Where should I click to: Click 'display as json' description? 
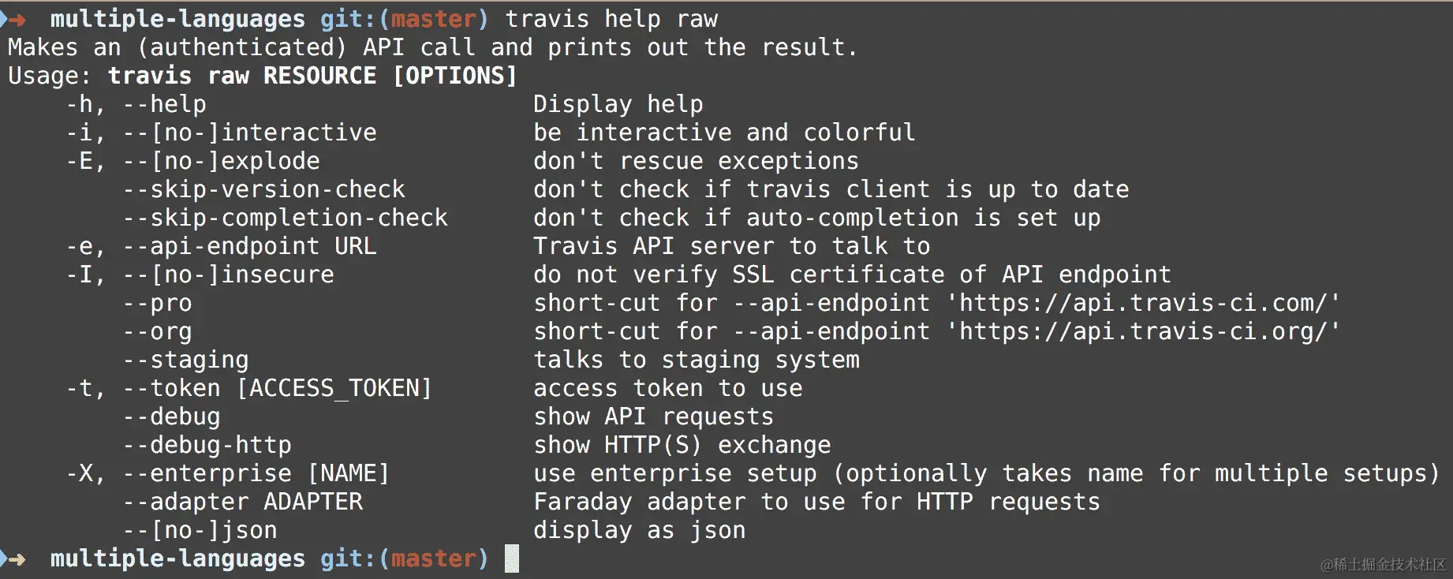pos(640,530)
